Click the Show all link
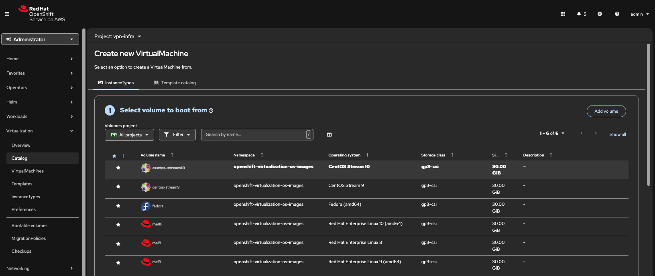Image resolution: width=655 pixels, height=276 pixels. [617, 134]
